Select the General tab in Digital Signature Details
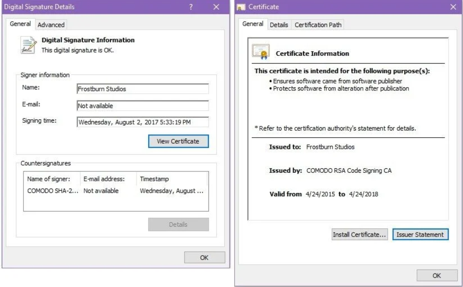The height and width of the screenshot is (287, 463). [20, 23]
